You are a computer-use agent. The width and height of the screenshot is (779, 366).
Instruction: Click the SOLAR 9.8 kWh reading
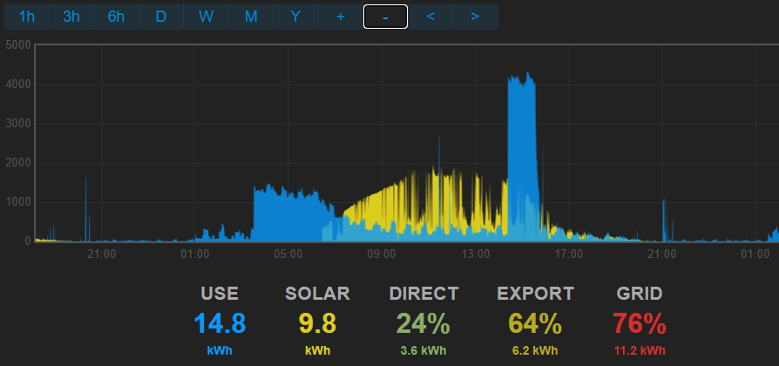pyautogui.click(x=317, y=324)
